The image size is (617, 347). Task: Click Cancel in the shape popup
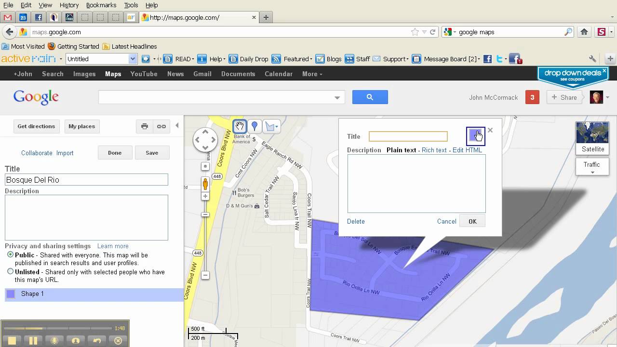click(446, 221)
